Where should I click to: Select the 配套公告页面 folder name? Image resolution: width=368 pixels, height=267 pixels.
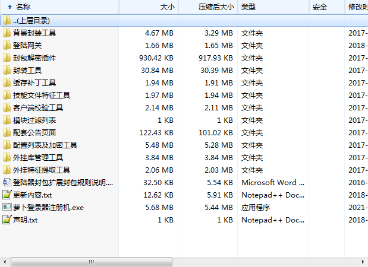[34, 133]
